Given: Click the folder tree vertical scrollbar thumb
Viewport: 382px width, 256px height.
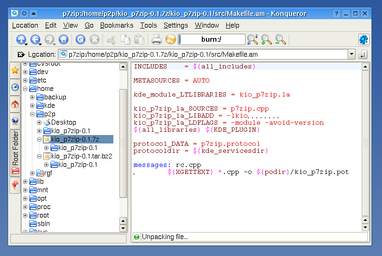Looking at the screenshot, I should 123,143.
